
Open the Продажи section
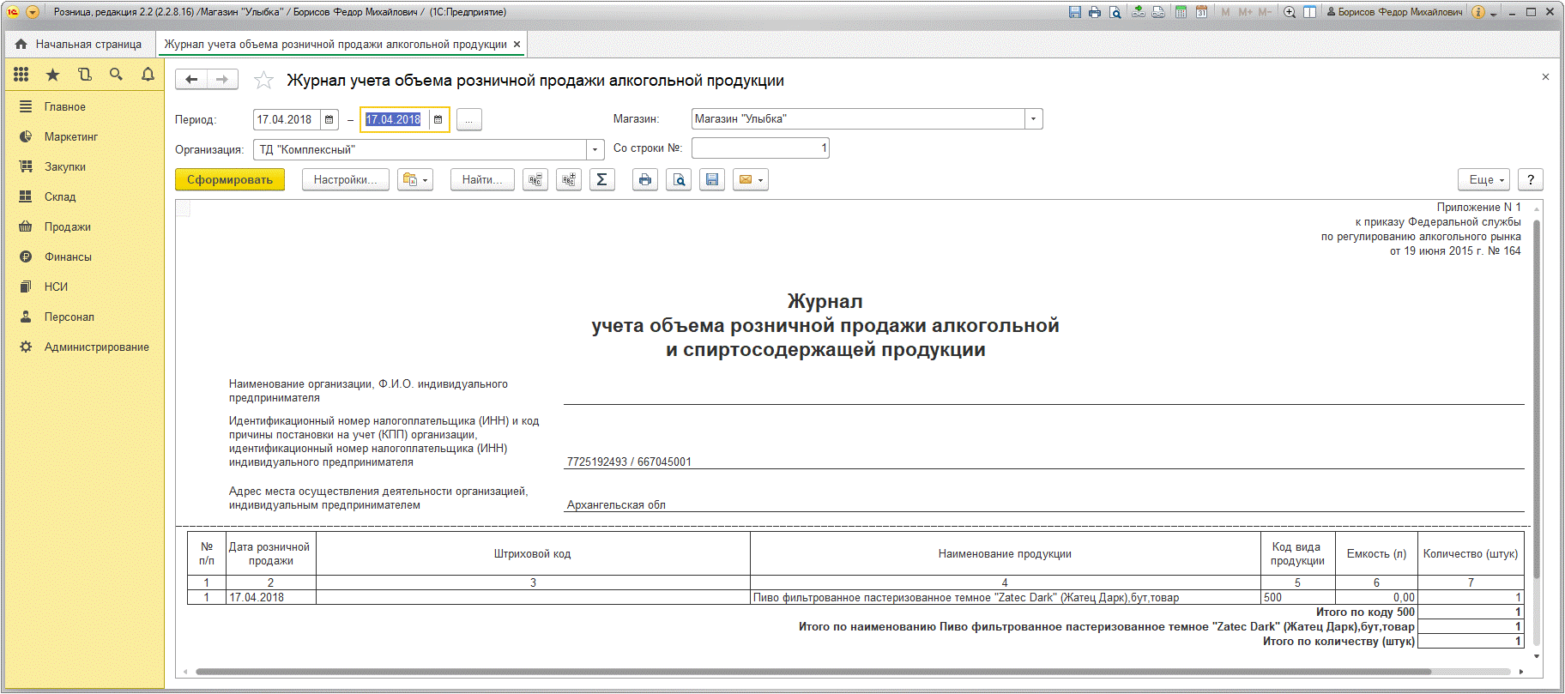click(84, 227)
